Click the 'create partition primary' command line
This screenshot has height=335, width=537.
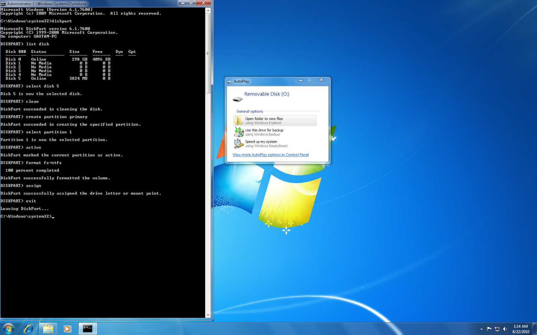click(x=44, y=117)
